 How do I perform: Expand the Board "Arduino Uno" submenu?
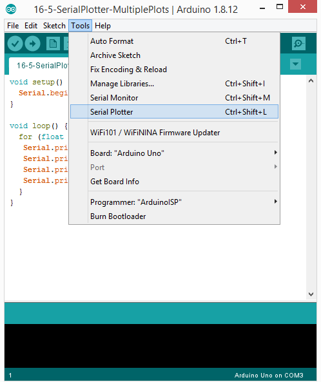(174, 153)
